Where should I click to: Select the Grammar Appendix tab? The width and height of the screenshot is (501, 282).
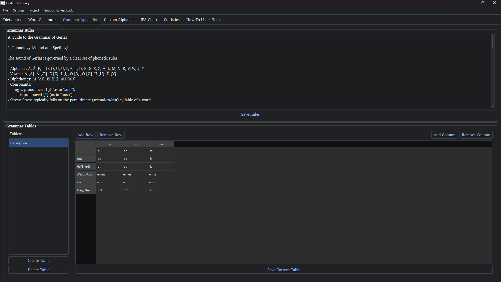[x=80, y=20]
